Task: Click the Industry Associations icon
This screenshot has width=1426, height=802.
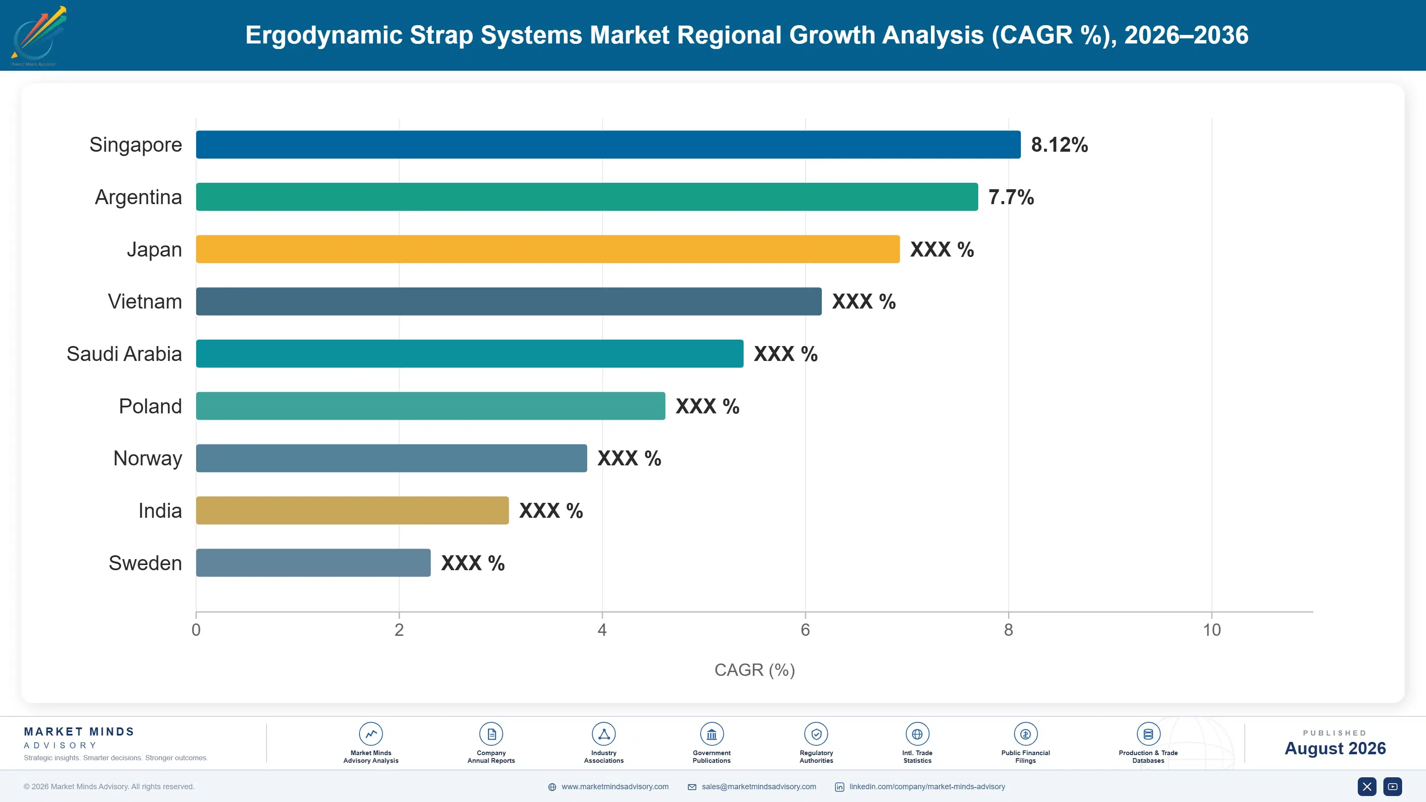Action: tap(603, 734)
